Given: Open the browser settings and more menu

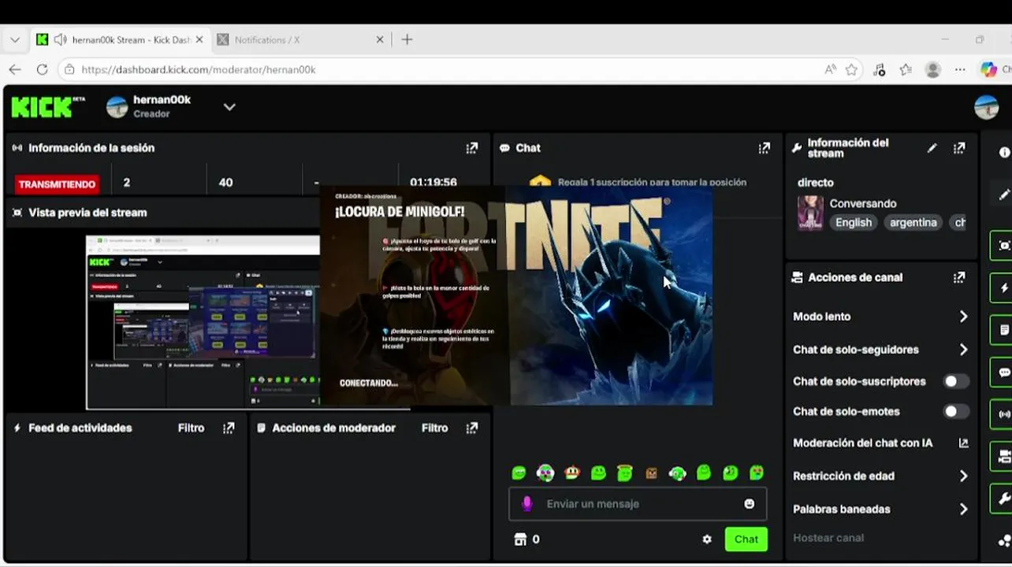Looking at the screenshot, I should [x=960, y=69].
